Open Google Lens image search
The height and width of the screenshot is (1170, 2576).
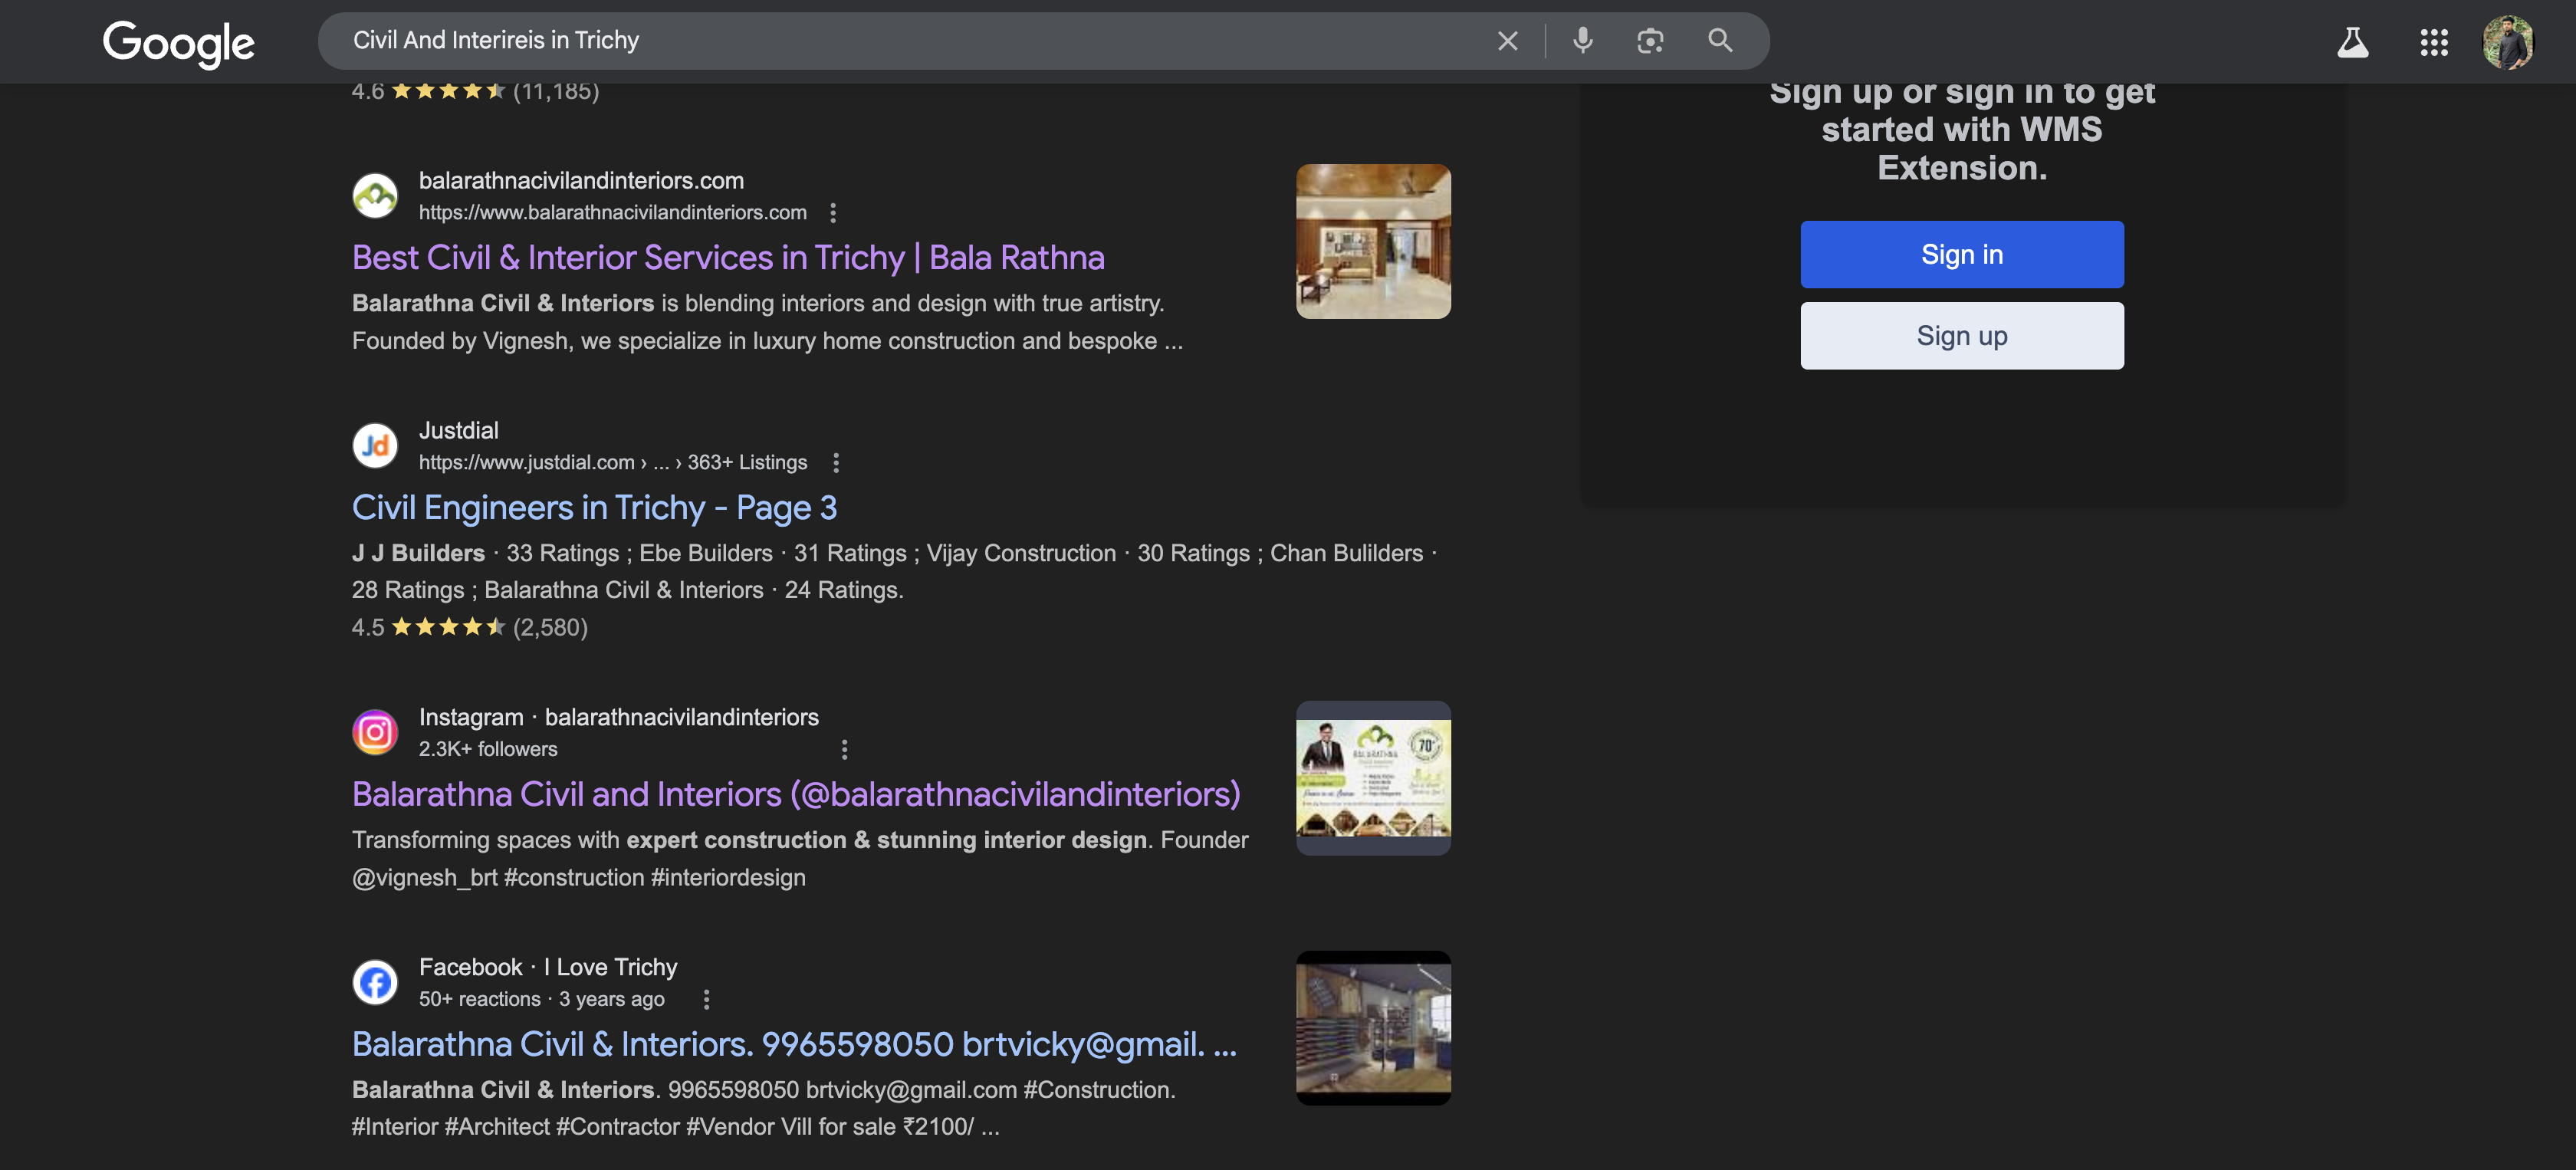1649,41
